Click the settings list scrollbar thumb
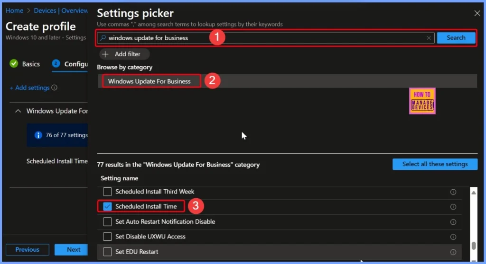 (473, 246)
